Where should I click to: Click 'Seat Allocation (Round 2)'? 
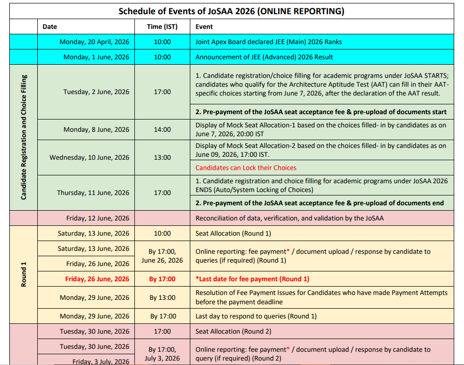pyautogui.click(x=233, y=331)
